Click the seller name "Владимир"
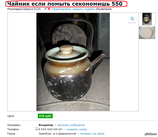Screen dimensions: 158x137 (46, 125)
